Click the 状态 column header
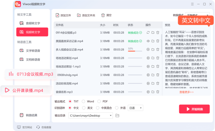This screenshot has width=215, height=131. coord(130,25)
